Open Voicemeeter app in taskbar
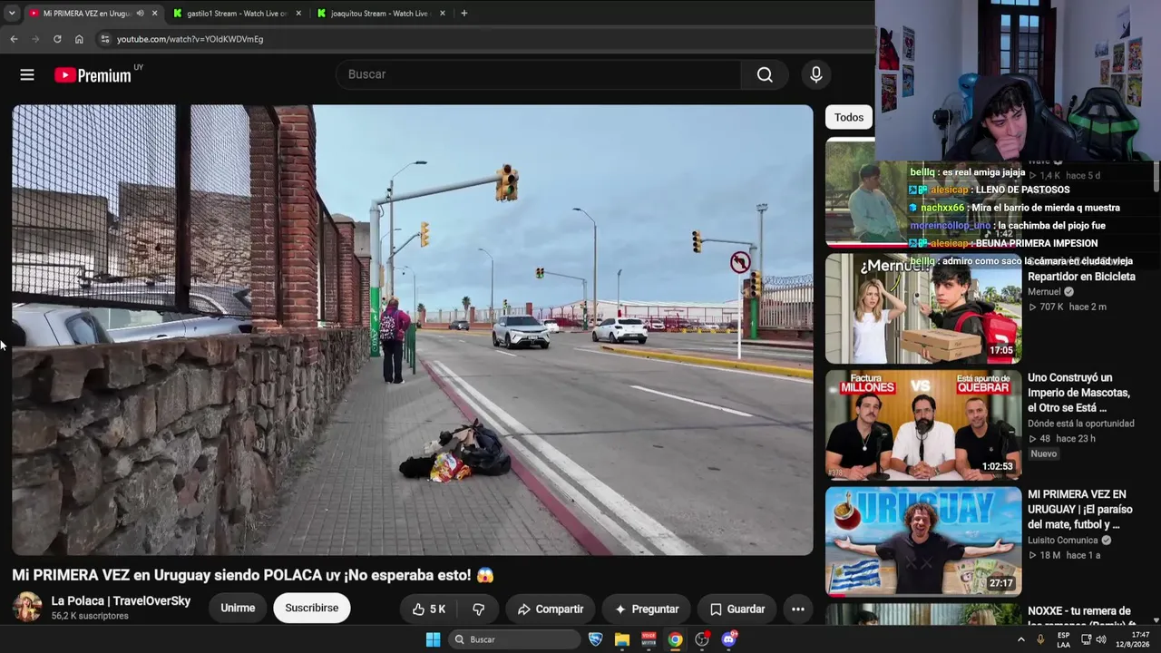1161x653 pixels. (649, 639)
